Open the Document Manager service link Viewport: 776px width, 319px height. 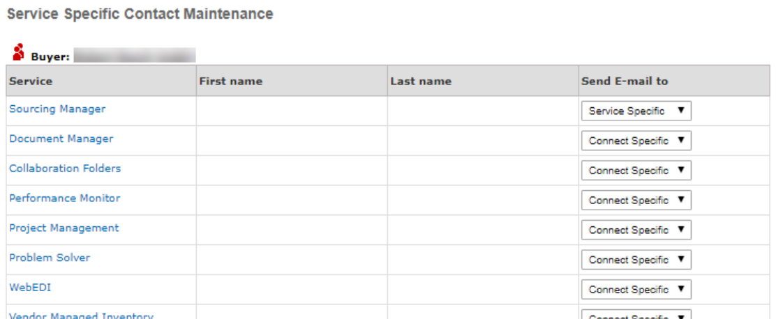click(x=61, y=139)
